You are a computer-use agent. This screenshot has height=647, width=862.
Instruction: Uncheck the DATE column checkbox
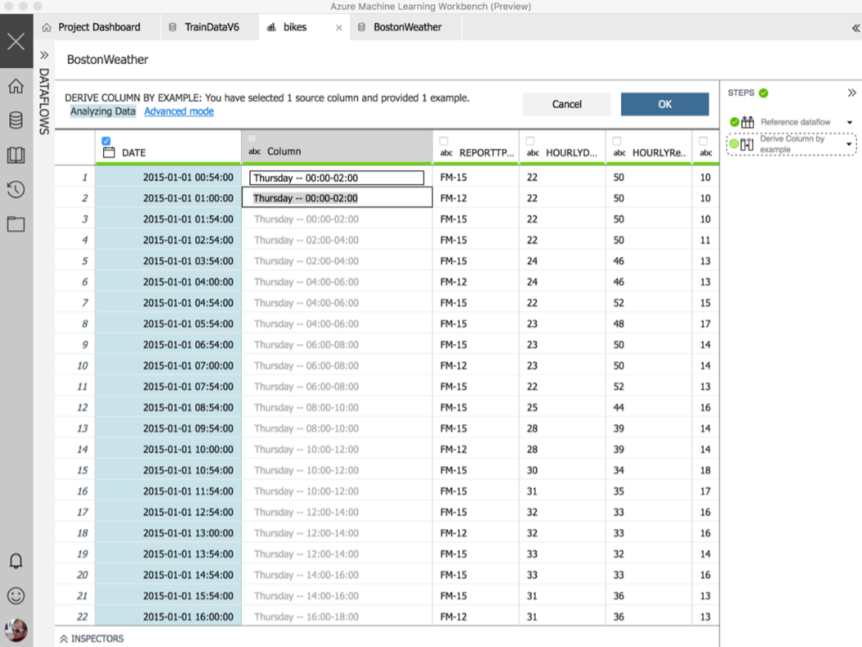point(107,141)
